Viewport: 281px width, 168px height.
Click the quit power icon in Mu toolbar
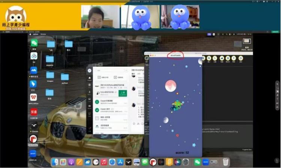point(241,58)
